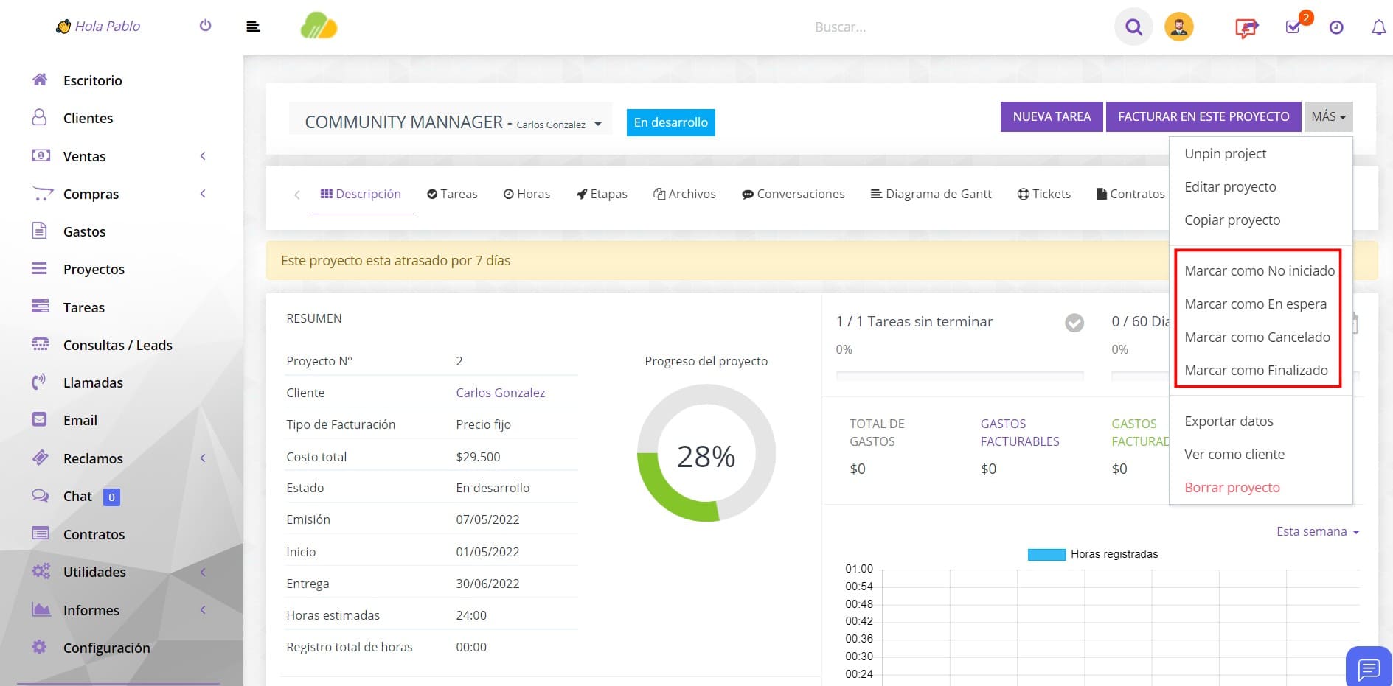The image size is (1393, 686).
Task: Open the floating chat widget icon
Action: point(1369,668)
